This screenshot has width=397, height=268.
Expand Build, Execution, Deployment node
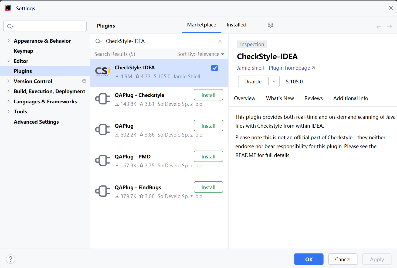8,91
